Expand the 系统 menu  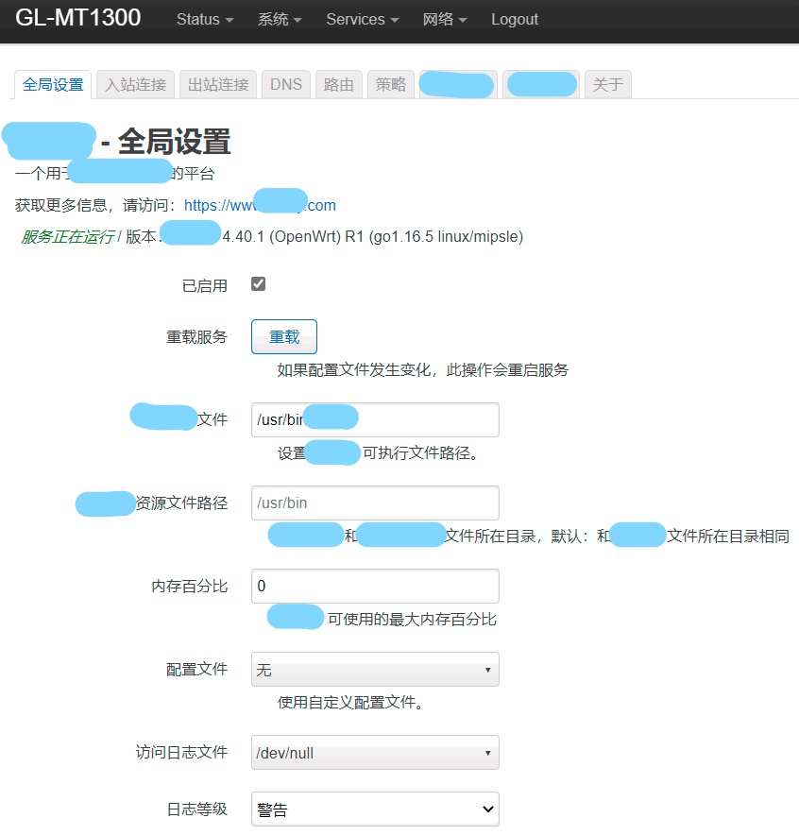point(273,19)
